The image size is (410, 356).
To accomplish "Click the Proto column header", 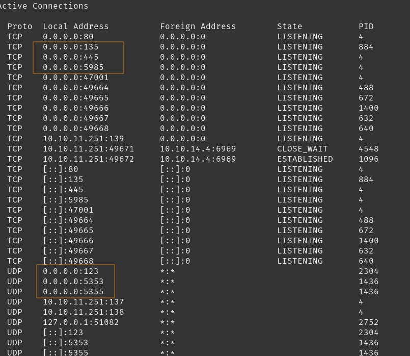I will 20,27.
